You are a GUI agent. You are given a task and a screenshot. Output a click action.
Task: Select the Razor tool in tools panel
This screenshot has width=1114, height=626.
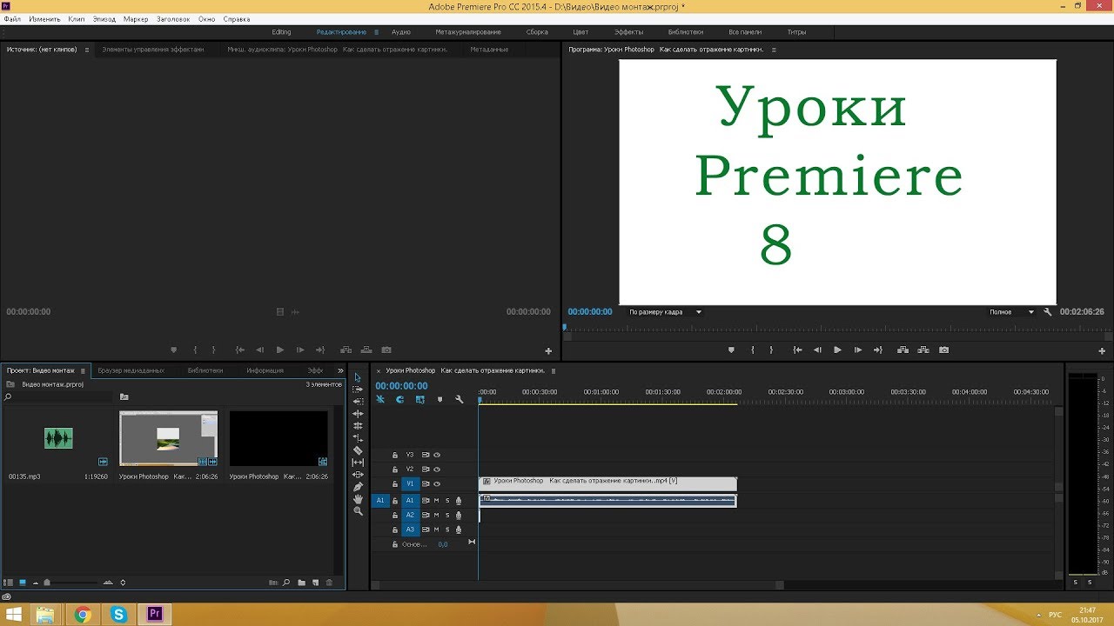358,450
